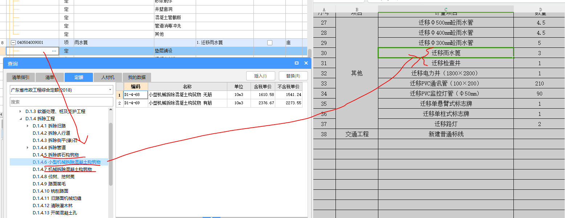The image size is (565, 218).
Task: Click the 1.迁移雨水篦 feature cell
Action: click(x=225, y=43)
